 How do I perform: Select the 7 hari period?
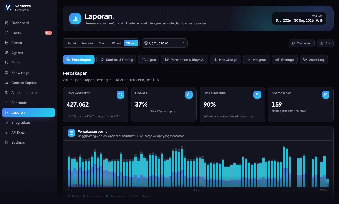(102, 43)
